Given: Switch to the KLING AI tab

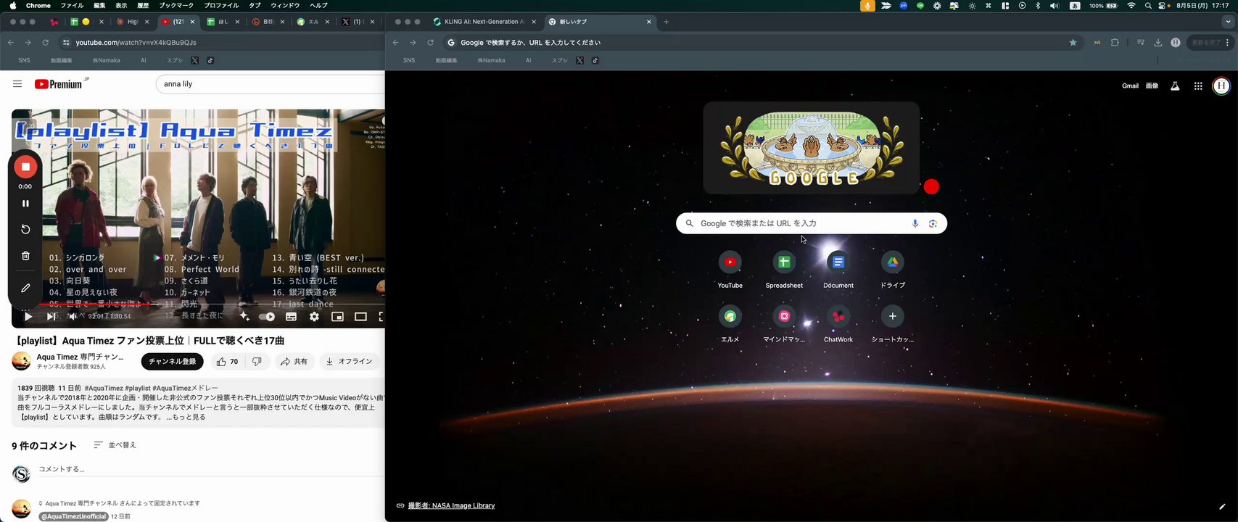Looking at the screenshot, I should click(484, 22).
